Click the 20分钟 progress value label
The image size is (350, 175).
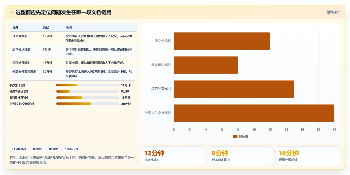[x=126, y=104]
